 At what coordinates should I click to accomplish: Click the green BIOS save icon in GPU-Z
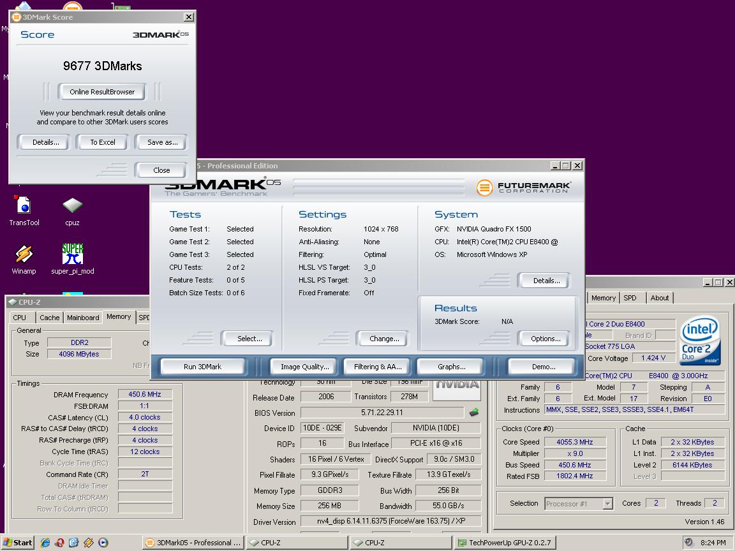coord(474,413)
